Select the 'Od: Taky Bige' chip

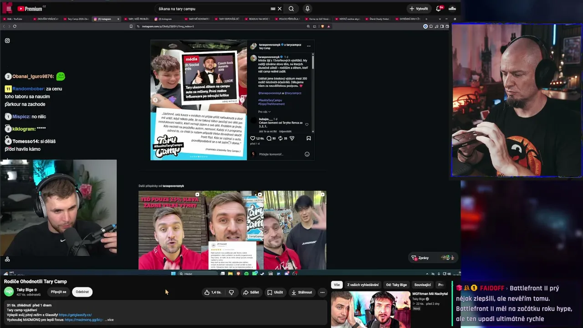coord(396,285)
